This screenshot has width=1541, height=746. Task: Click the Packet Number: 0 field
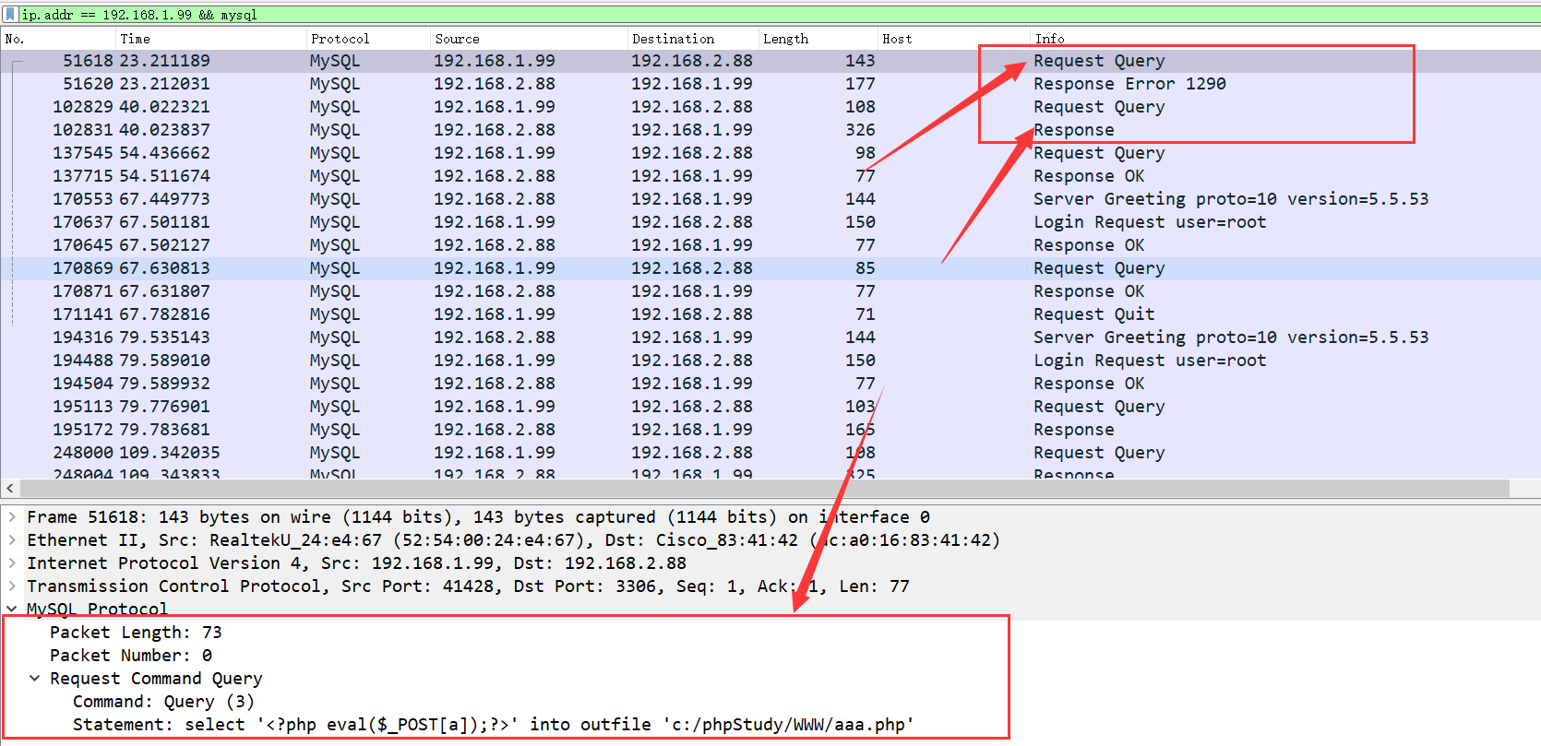pos(131,656)
